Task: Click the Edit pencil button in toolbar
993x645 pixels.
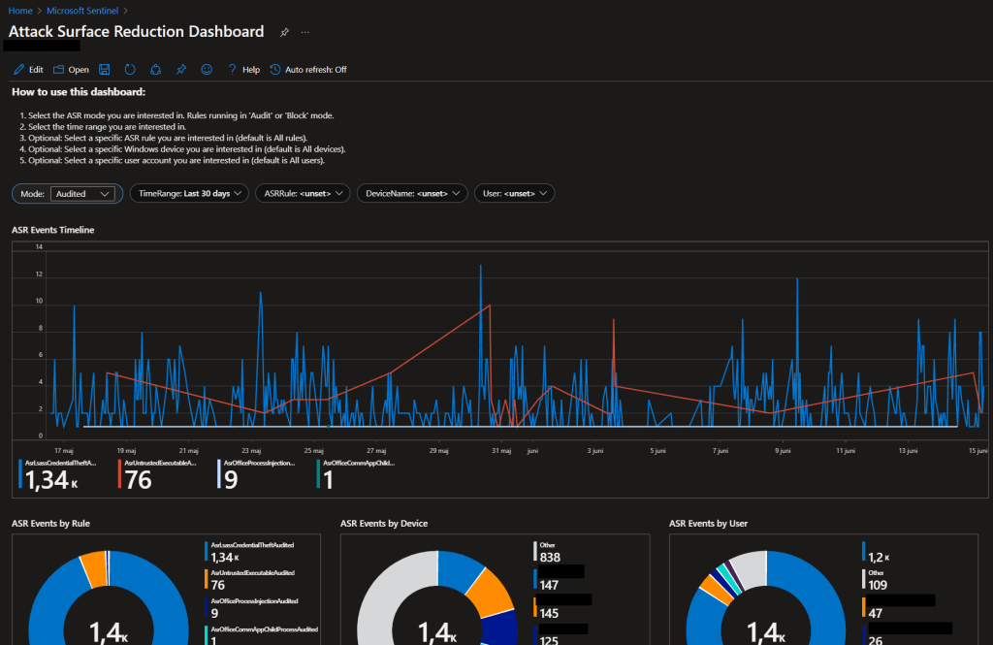Action: [28, 70]
